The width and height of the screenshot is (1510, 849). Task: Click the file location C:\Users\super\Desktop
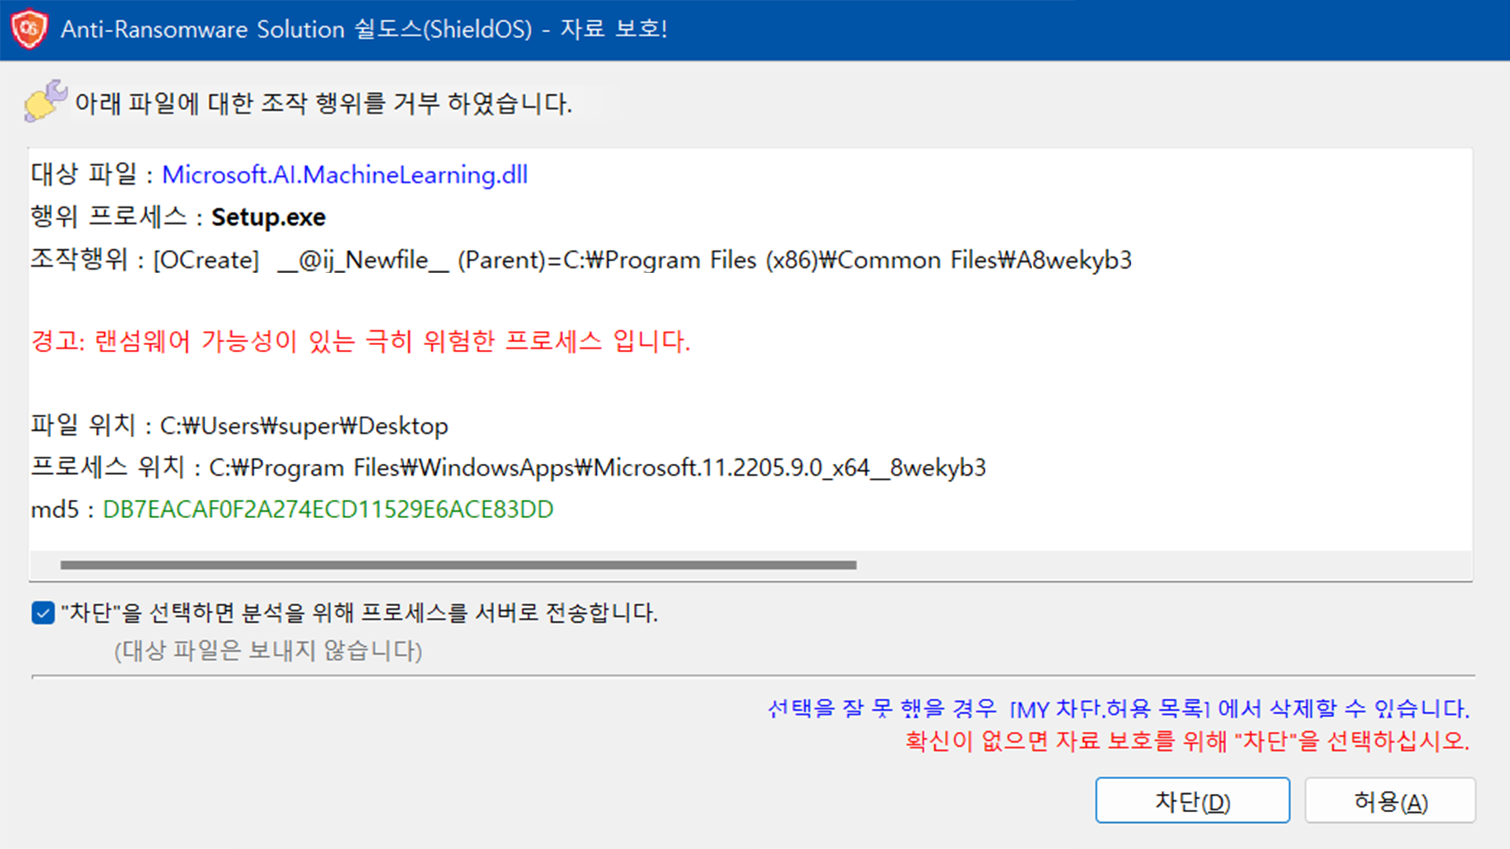pos(304,426)
